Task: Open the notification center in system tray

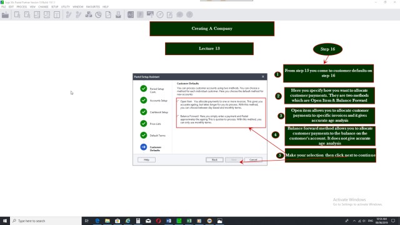Action: [393, 221]
